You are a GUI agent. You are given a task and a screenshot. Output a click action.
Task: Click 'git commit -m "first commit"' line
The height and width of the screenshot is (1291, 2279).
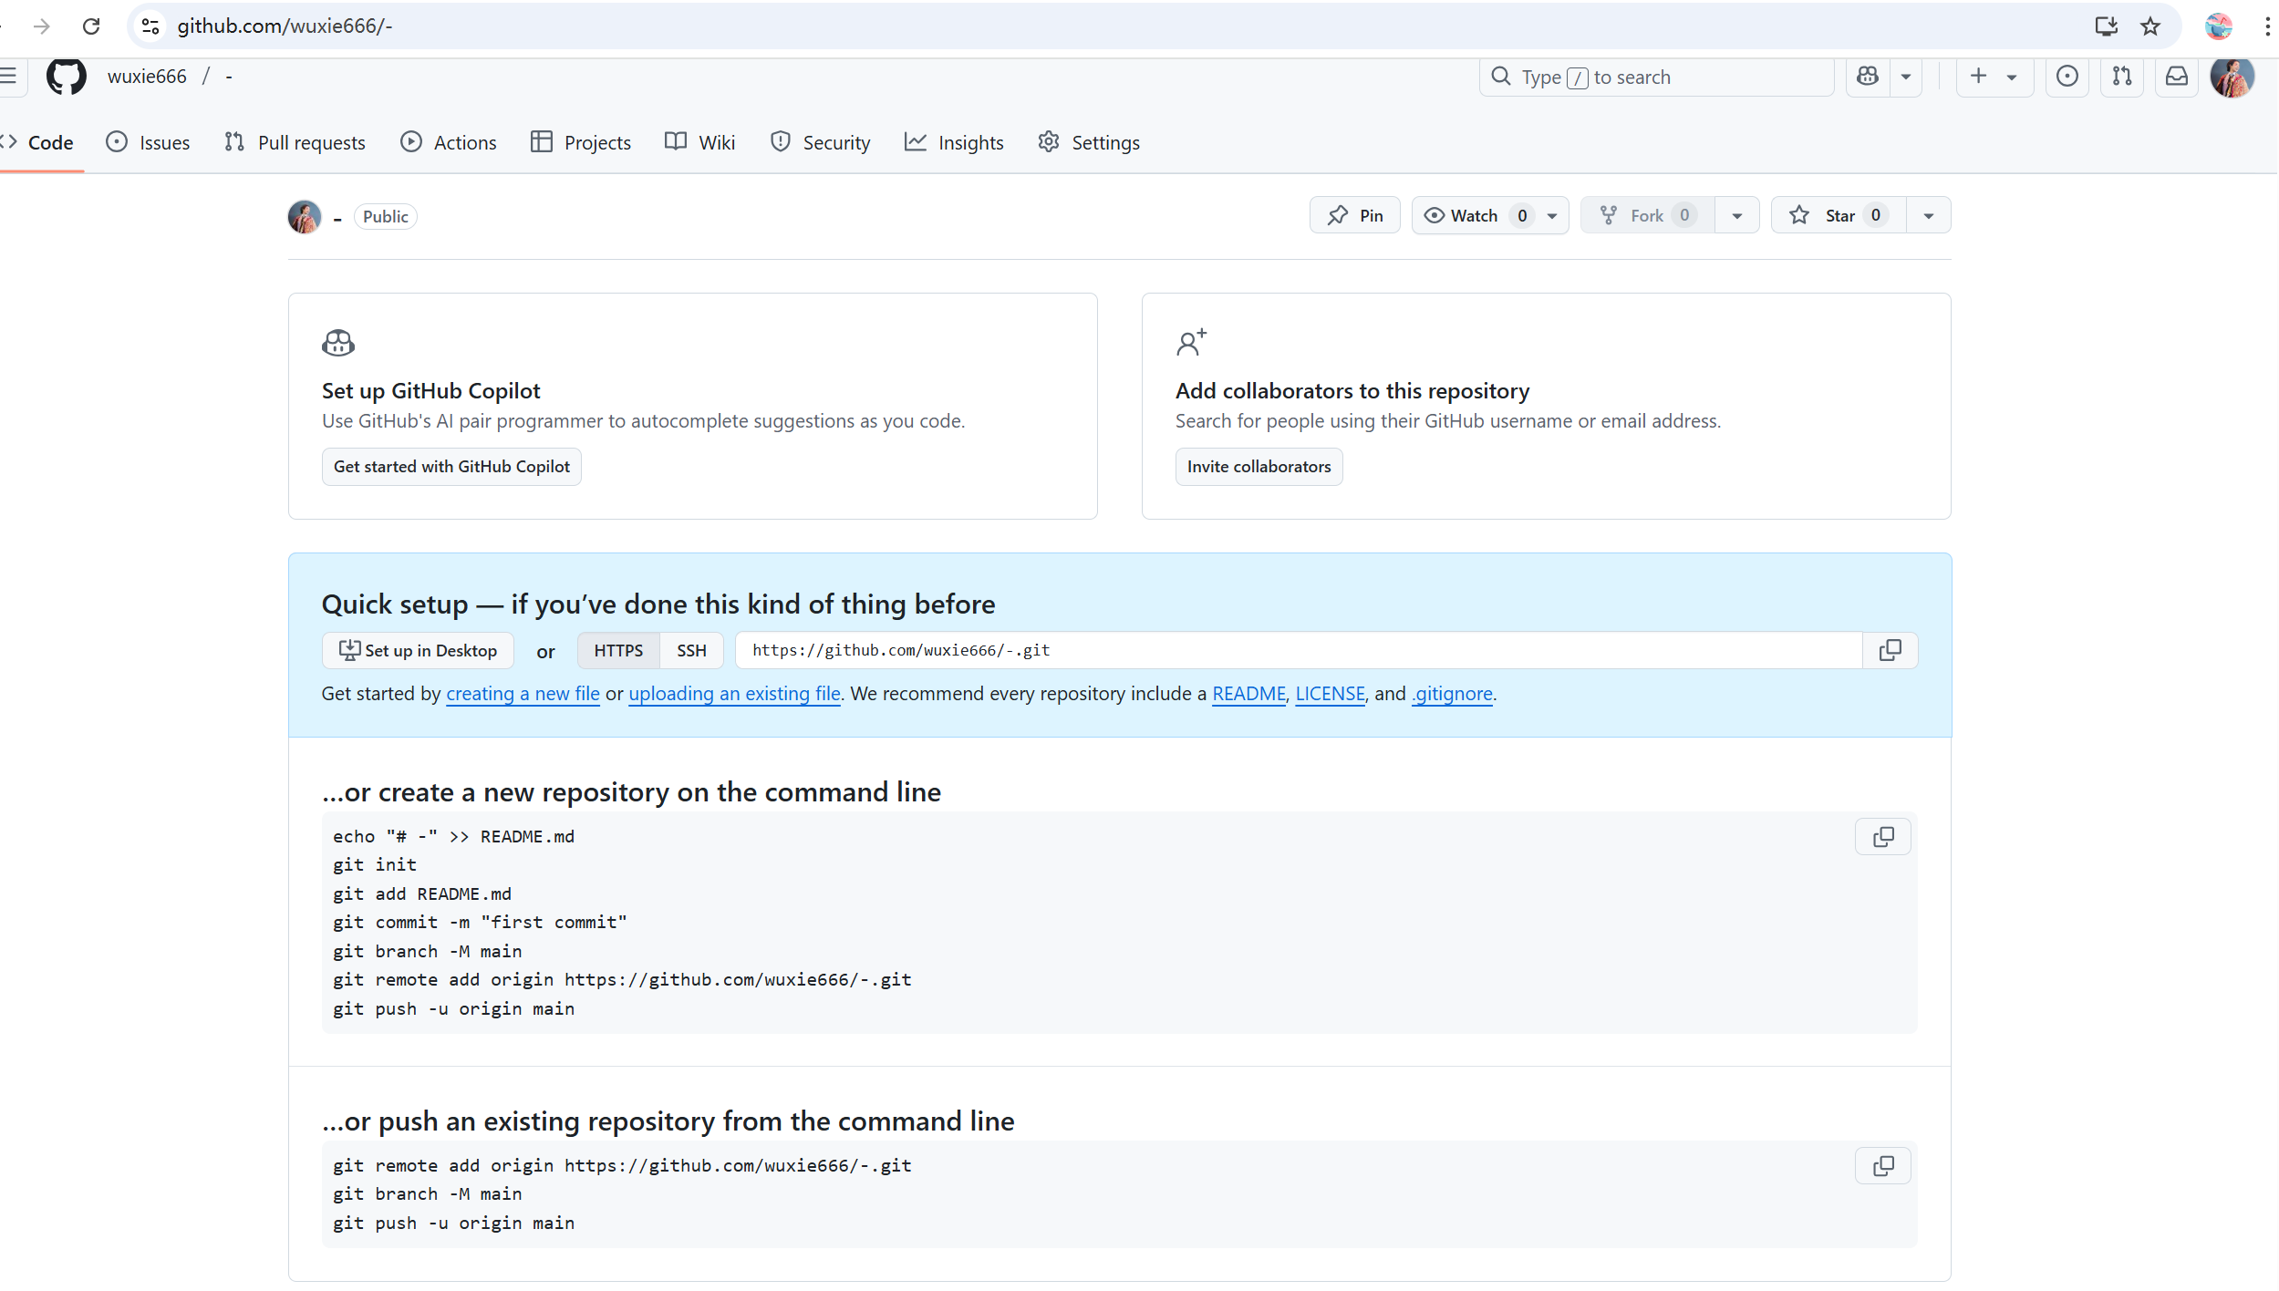pos(480,923)
